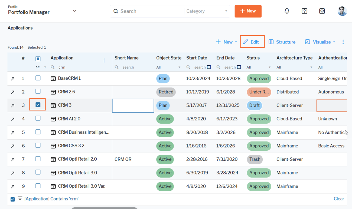Uncheck the CRM 3 row checkbox
Viewport: 352px width, 209px height.
[x=38, y=105]
